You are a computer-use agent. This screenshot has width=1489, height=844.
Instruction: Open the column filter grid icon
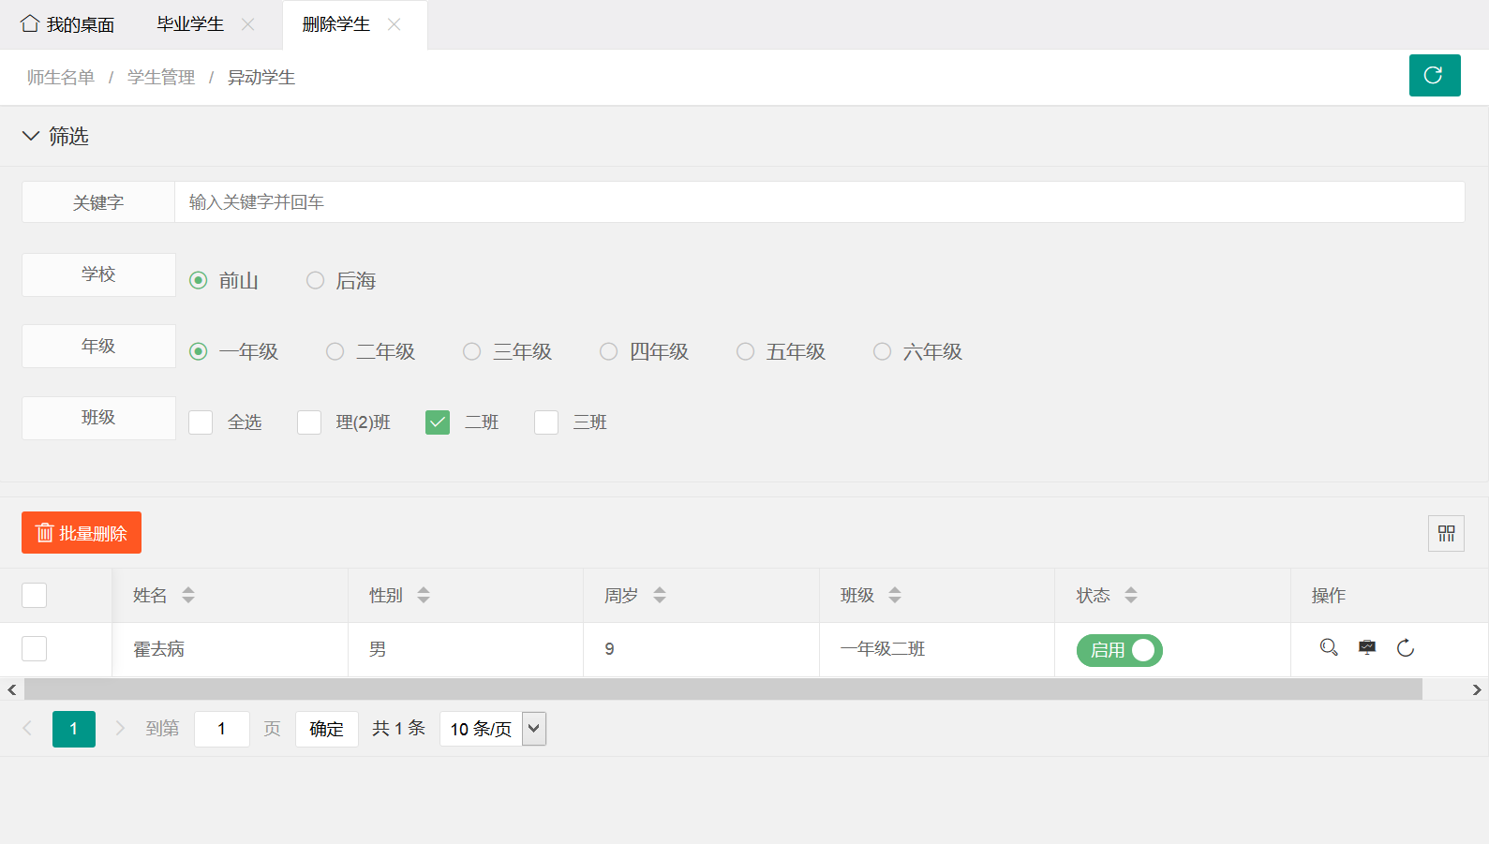click(x=1446, y=534)
